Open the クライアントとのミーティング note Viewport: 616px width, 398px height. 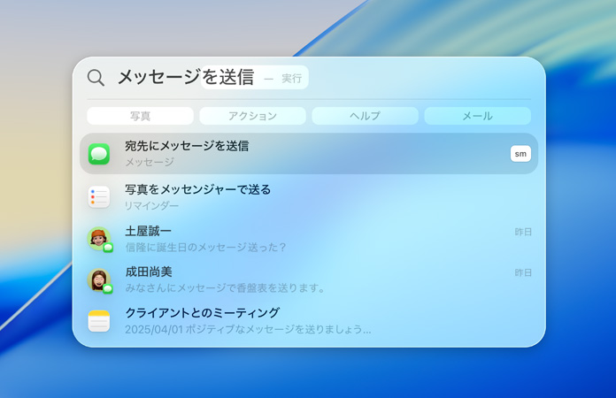tap(202, 313)
